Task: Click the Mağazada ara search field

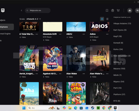Action: pyautogui.click(x=38, y=11)
